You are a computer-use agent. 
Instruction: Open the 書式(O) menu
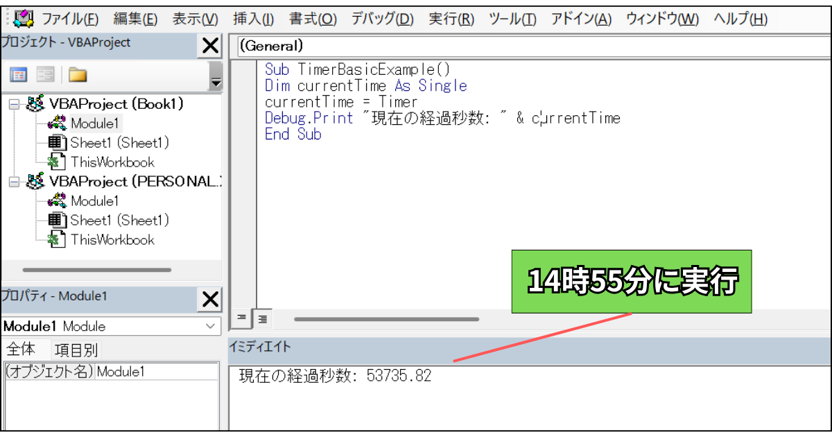coord(313,18)
